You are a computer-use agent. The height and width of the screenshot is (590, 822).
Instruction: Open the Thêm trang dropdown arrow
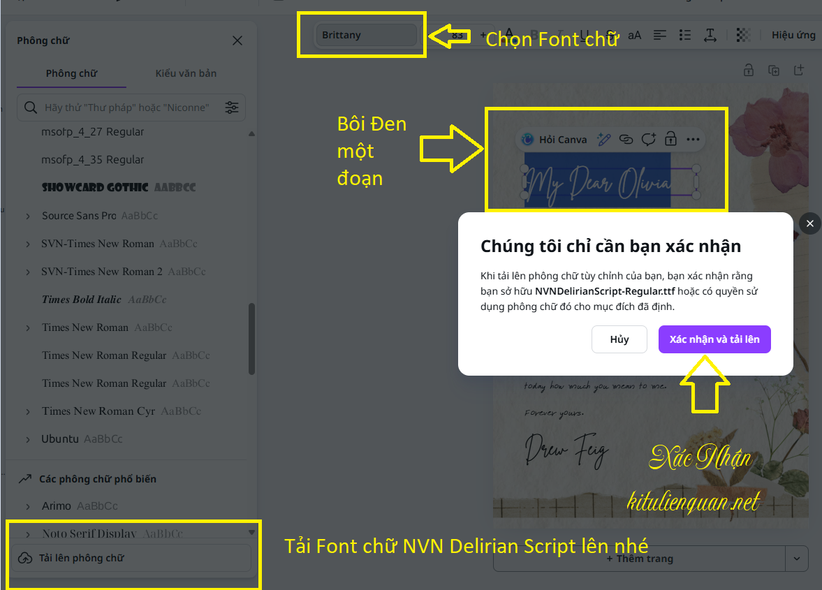point(797,559)
